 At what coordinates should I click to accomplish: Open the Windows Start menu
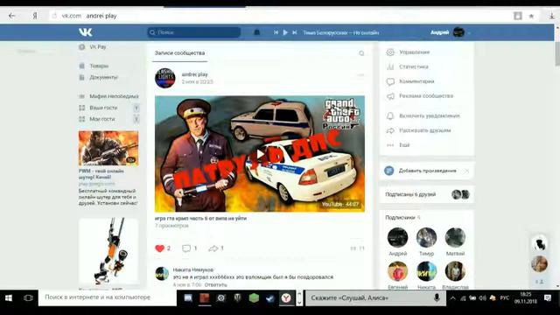pyautogui.click(x=9, y=297)
